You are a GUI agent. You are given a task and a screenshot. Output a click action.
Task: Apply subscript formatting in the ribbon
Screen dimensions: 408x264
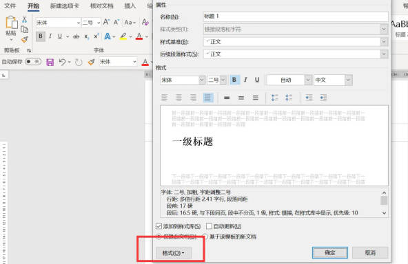(x=86, y=36)
